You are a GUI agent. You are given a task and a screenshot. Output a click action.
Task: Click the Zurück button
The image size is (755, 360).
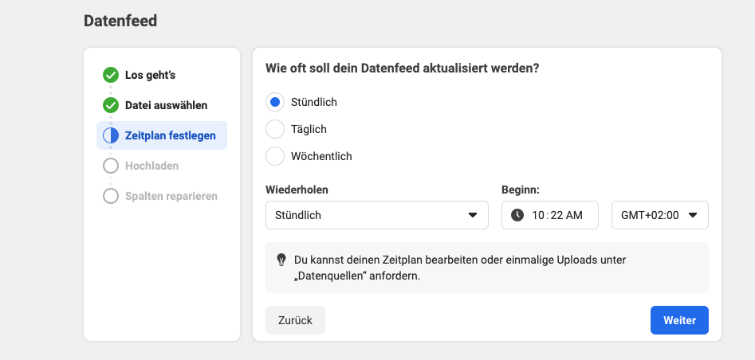pyautogui.click(x=295, y=320)
